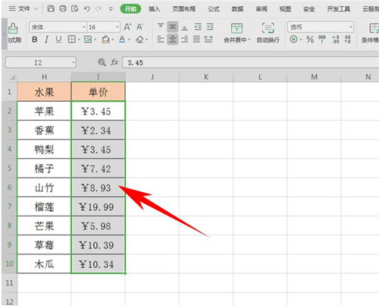This screenshot has width=379, height=306.
Task: Click the distributed alignment icon
Action: click(x=208, y=39)
